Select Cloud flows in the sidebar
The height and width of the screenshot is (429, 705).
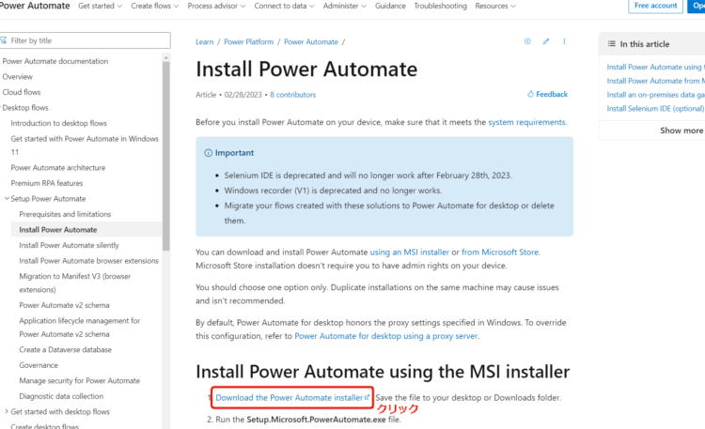[x=22, y=92]
